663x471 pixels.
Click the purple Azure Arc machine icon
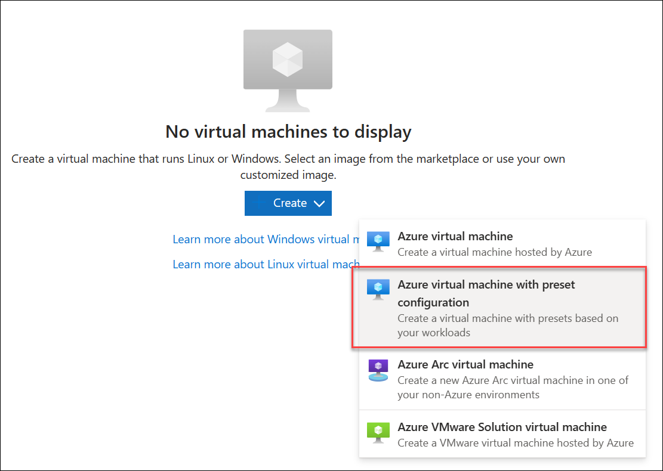[x=378, y=370]
